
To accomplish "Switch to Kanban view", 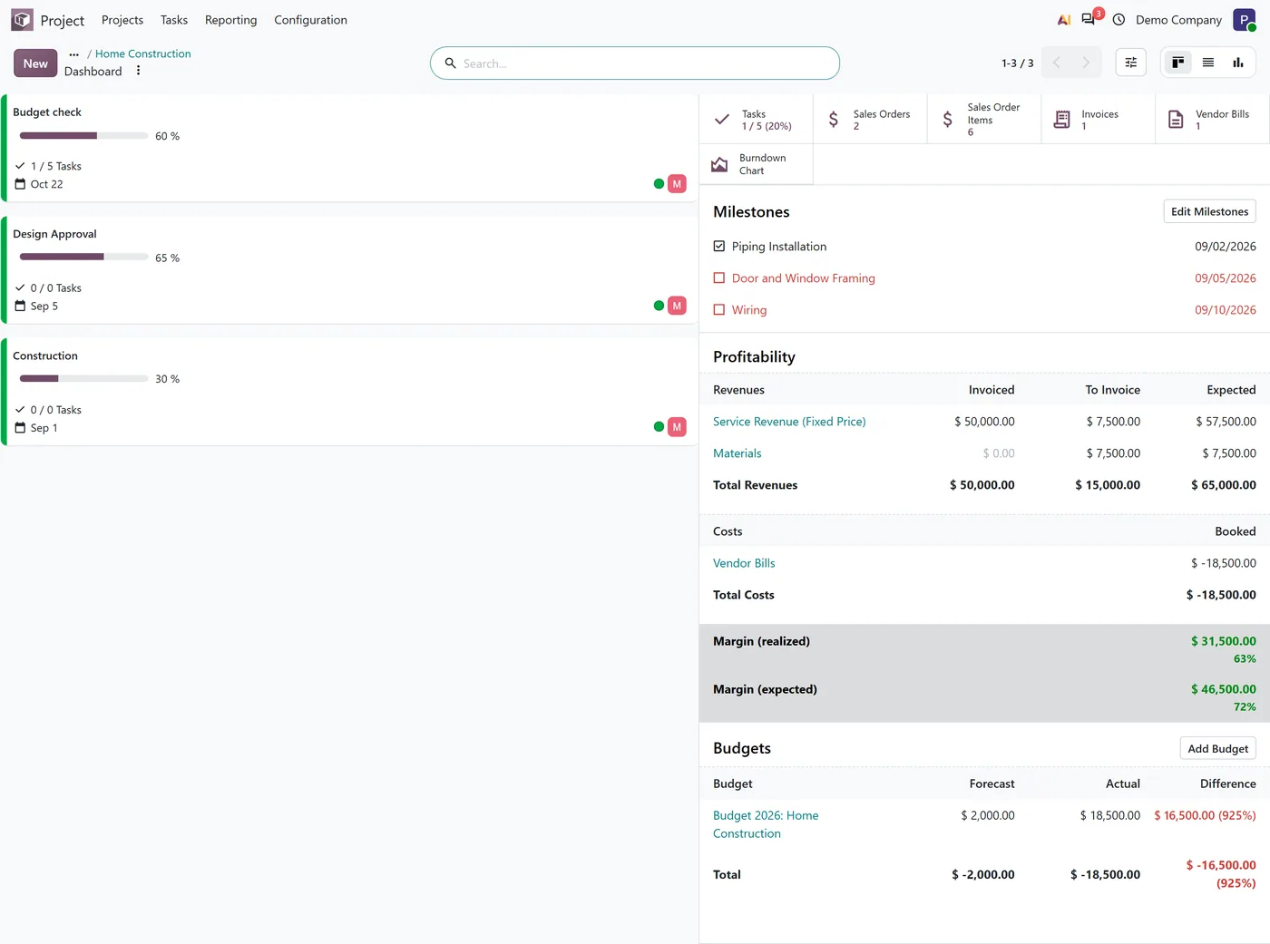I will [x=1177, y=63].
